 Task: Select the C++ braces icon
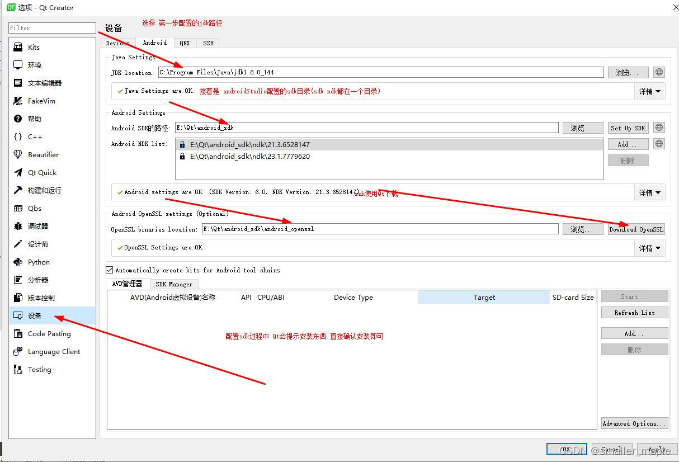pyautogui.click(x=18, y=137)
